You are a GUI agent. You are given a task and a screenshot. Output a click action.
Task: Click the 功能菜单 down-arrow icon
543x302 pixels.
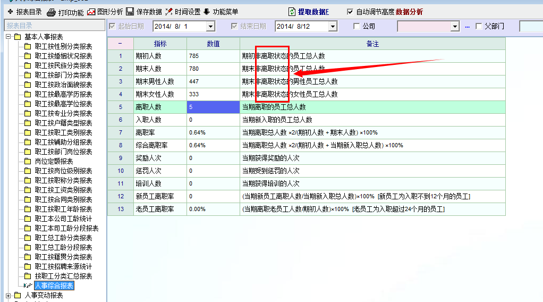[207, 12]
